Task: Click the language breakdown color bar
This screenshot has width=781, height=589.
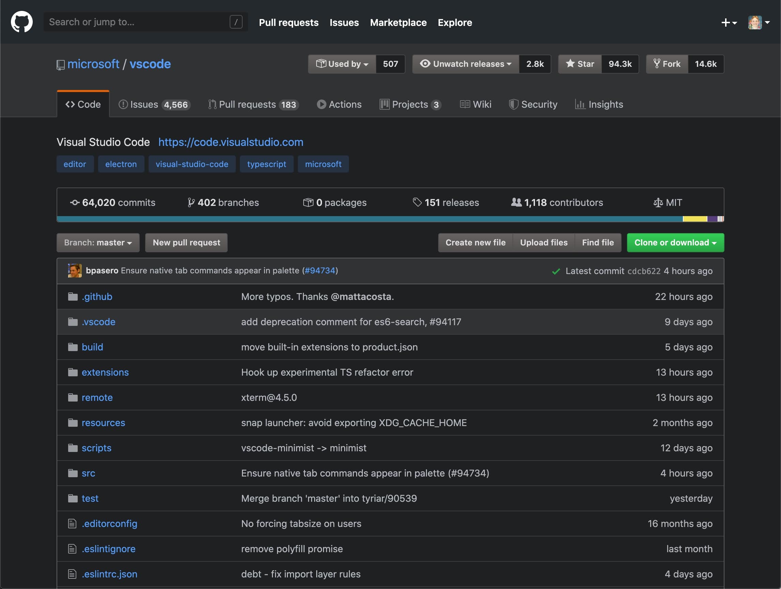Action: click(x=388, y=219)
